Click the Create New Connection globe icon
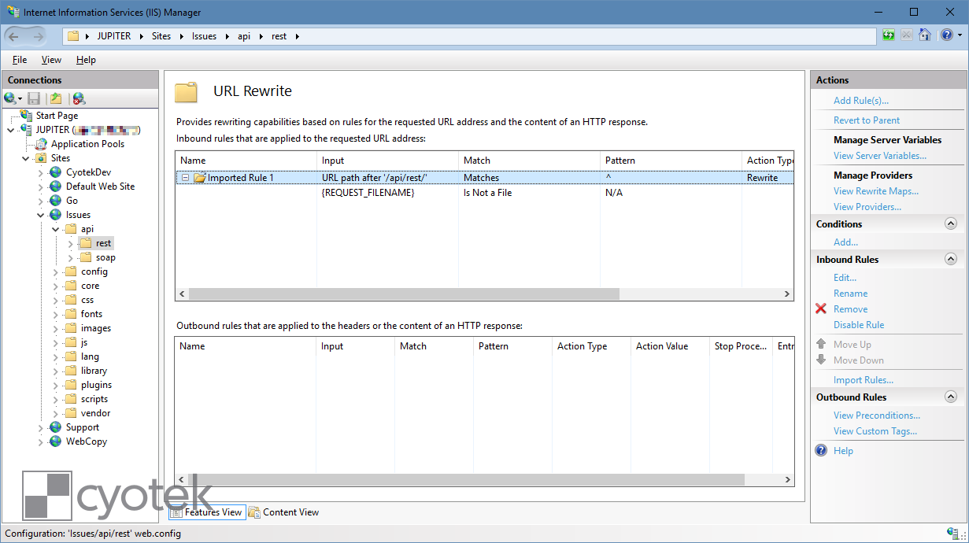 (10, 98)
